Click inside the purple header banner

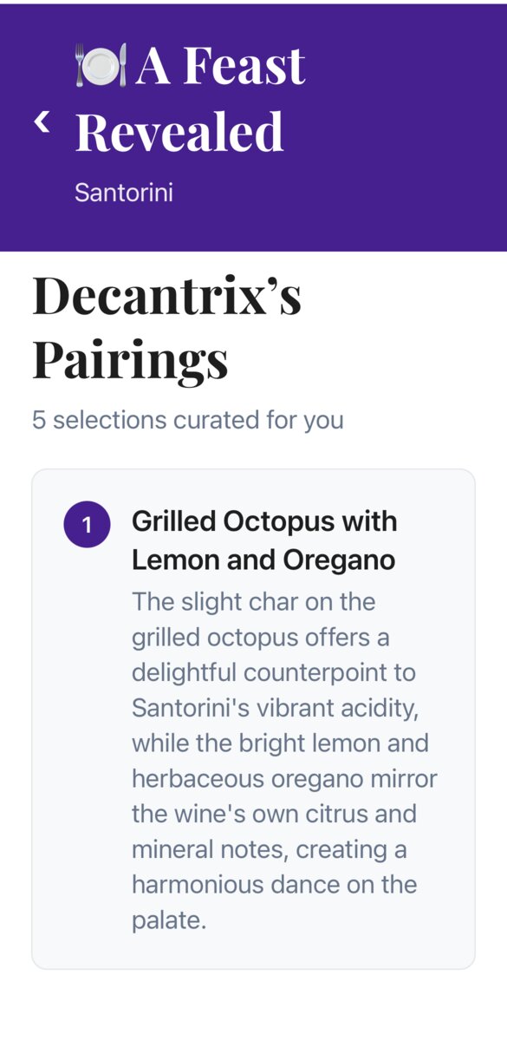(253, 126)
